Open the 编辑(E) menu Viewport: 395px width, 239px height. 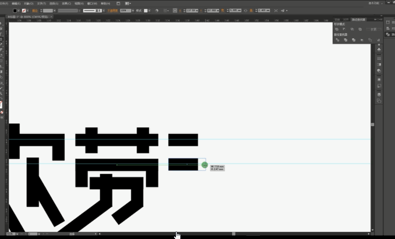(16, 4)
